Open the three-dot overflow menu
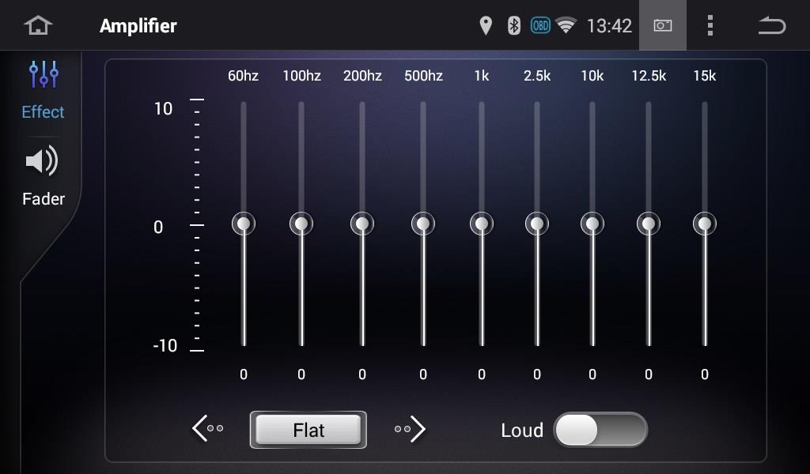This screenshot has height=474, width=810. point(710,25)
